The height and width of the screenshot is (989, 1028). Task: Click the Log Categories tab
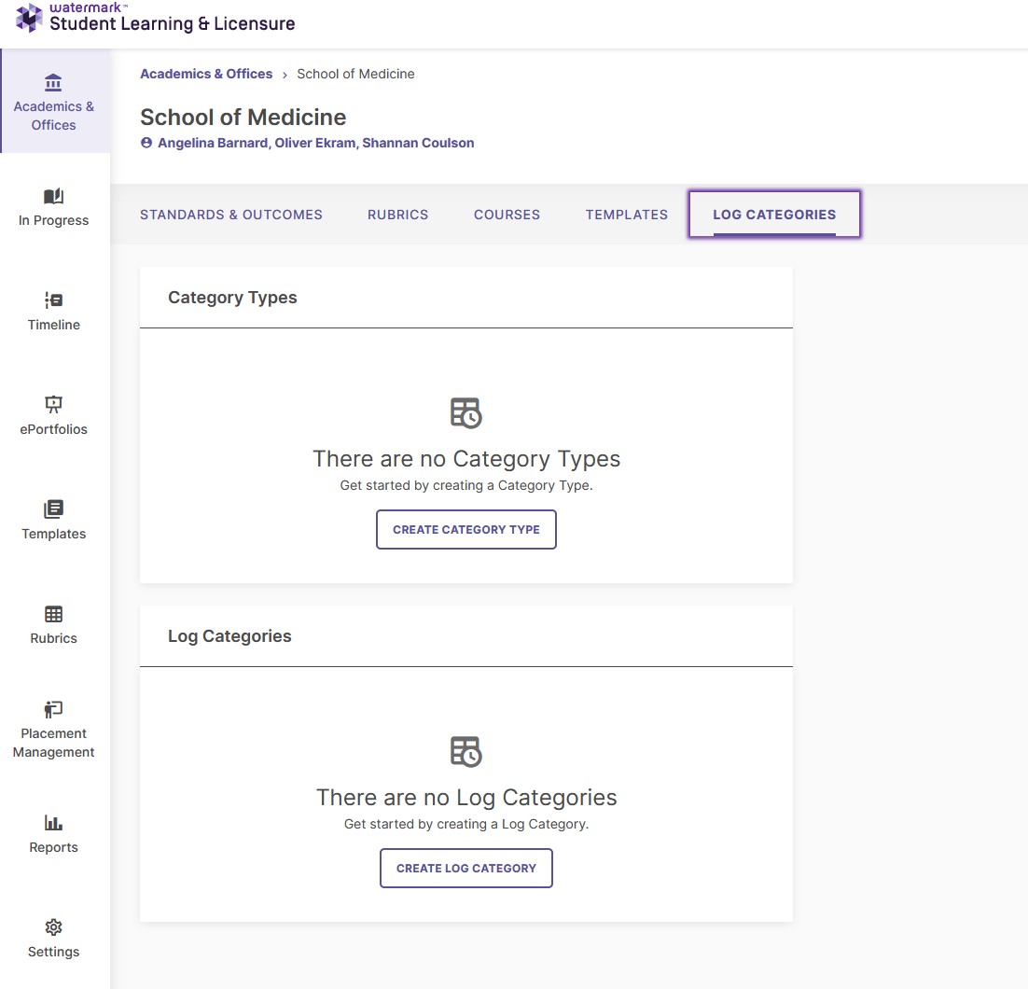(774, 215)
